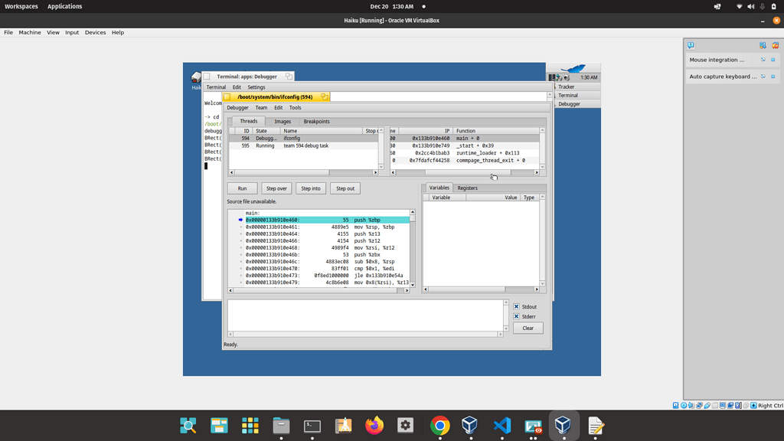784x441 pixels.
Task: Select the Variables tab
Action: tap(439, 188)
